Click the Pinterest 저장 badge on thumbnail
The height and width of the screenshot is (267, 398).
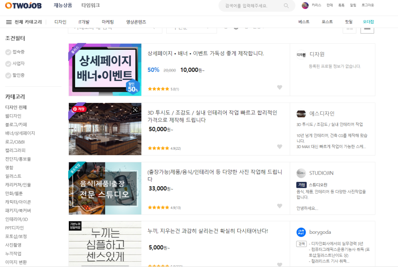tap(79, 109)
